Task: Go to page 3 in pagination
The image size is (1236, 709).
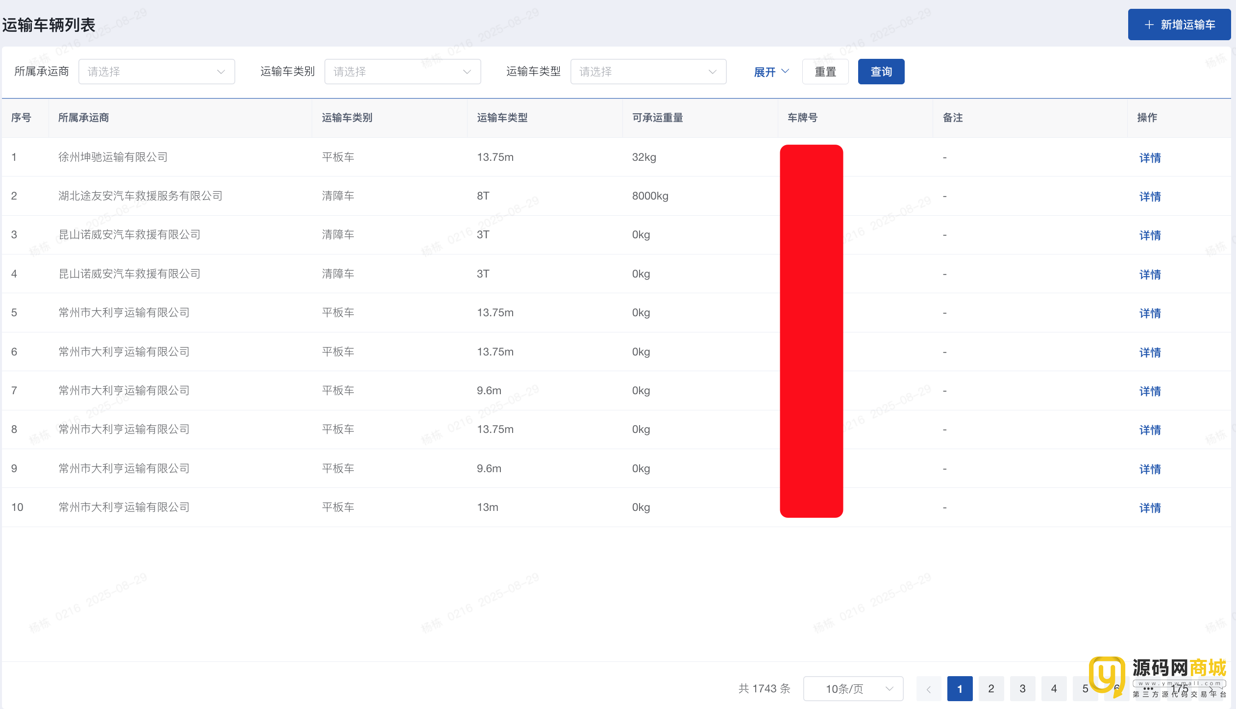Action: pyautogui.click(x=1022, y=688)
